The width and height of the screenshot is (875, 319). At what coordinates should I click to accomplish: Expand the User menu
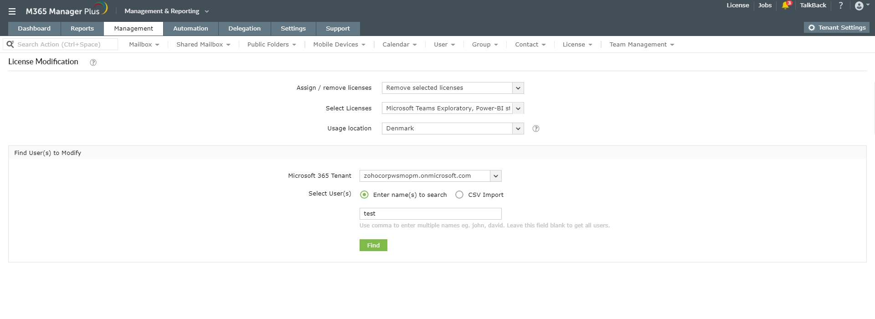pyautogui.click(x=444, y=45)
